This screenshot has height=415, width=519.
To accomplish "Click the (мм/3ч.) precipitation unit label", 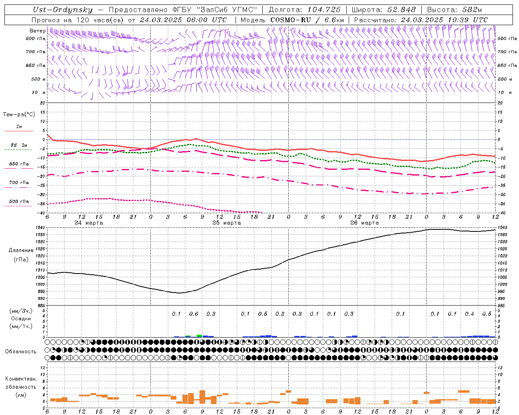I will click(x=21, y=311).
